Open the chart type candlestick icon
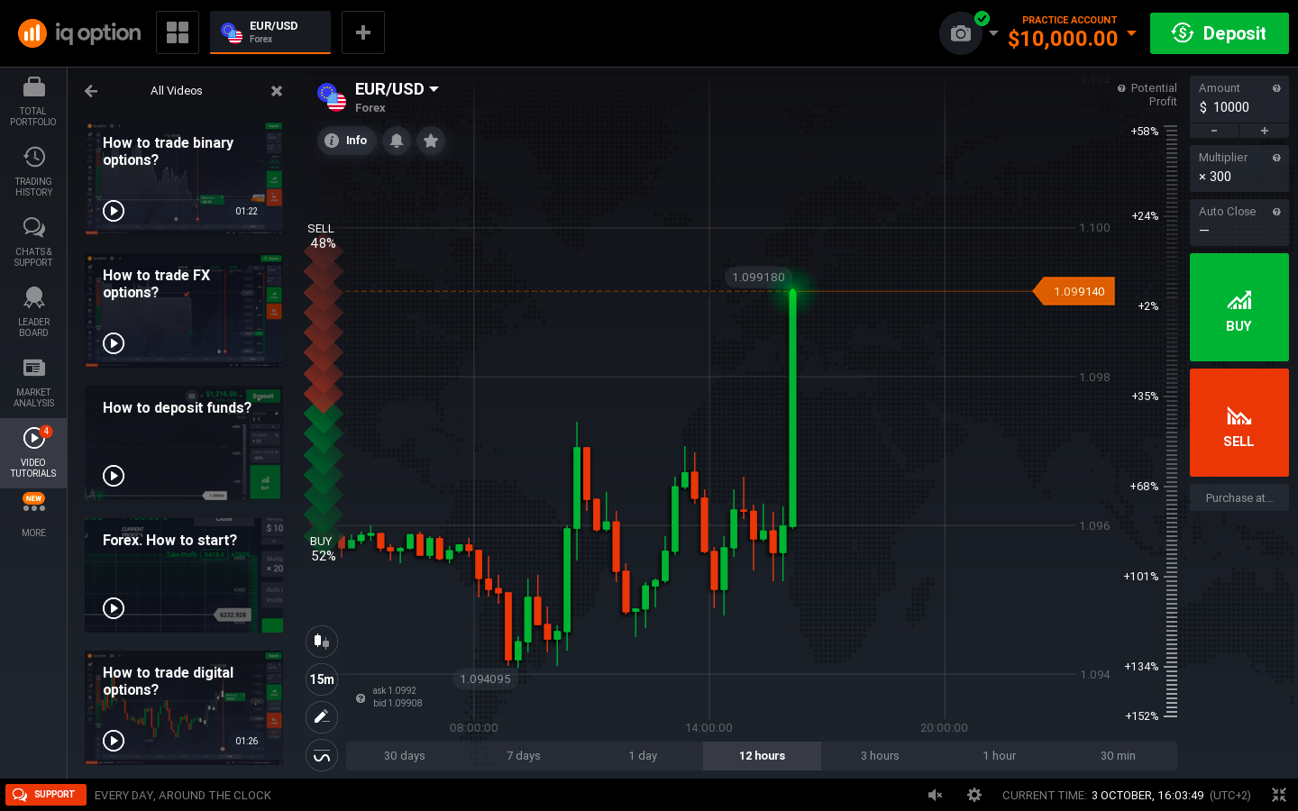Image resolution: width=1298 pixels, height=811 pixels. 322,642
